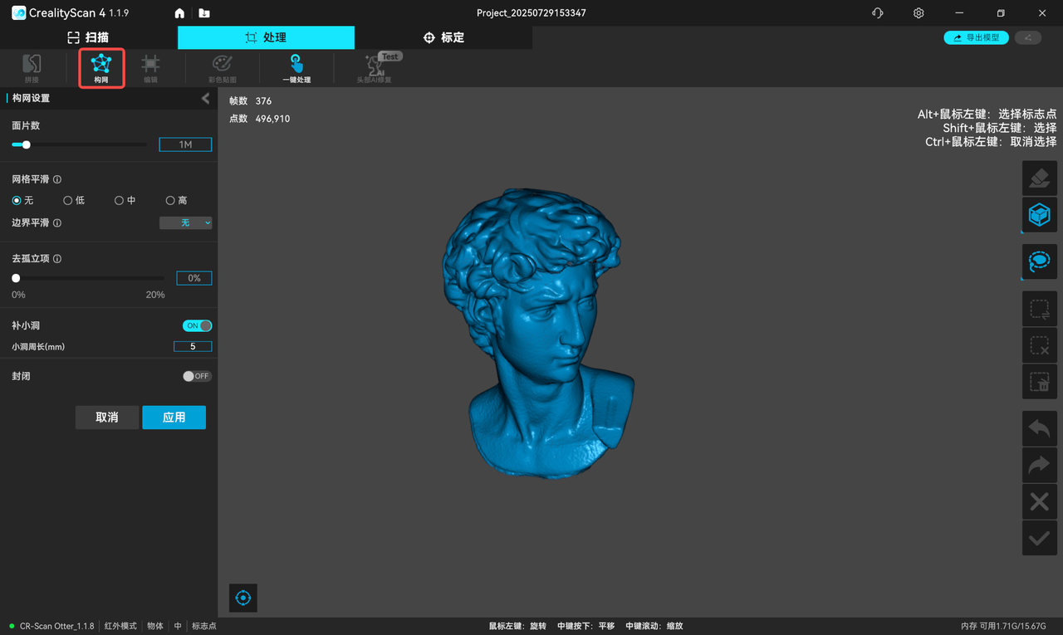The height and width of the screenshot is (635, 1063).
Task: Click the 去孤立项 slider handle
Action: point(16,278)
